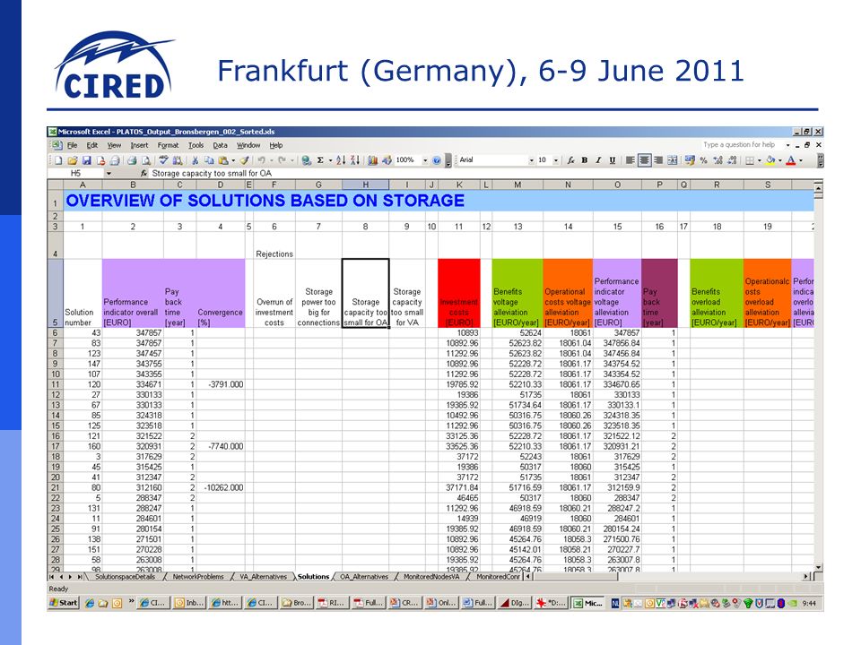Toggle Align Left
The height and width of the screenshot is (645, 861).
pyautogui.click(x=630, y=160)
